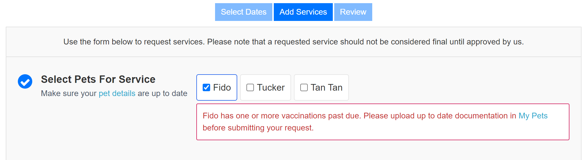The width and height of the screenshot is (587, 160).
Task: Click the blue checkmark circle icon
Action: point(25,81)
